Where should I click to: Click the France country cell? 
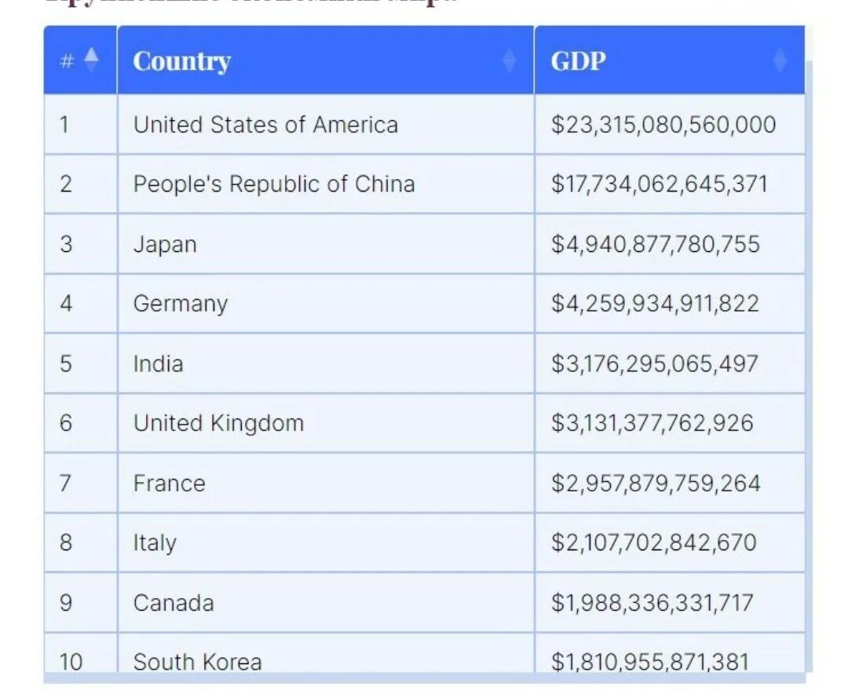[169, 484]
